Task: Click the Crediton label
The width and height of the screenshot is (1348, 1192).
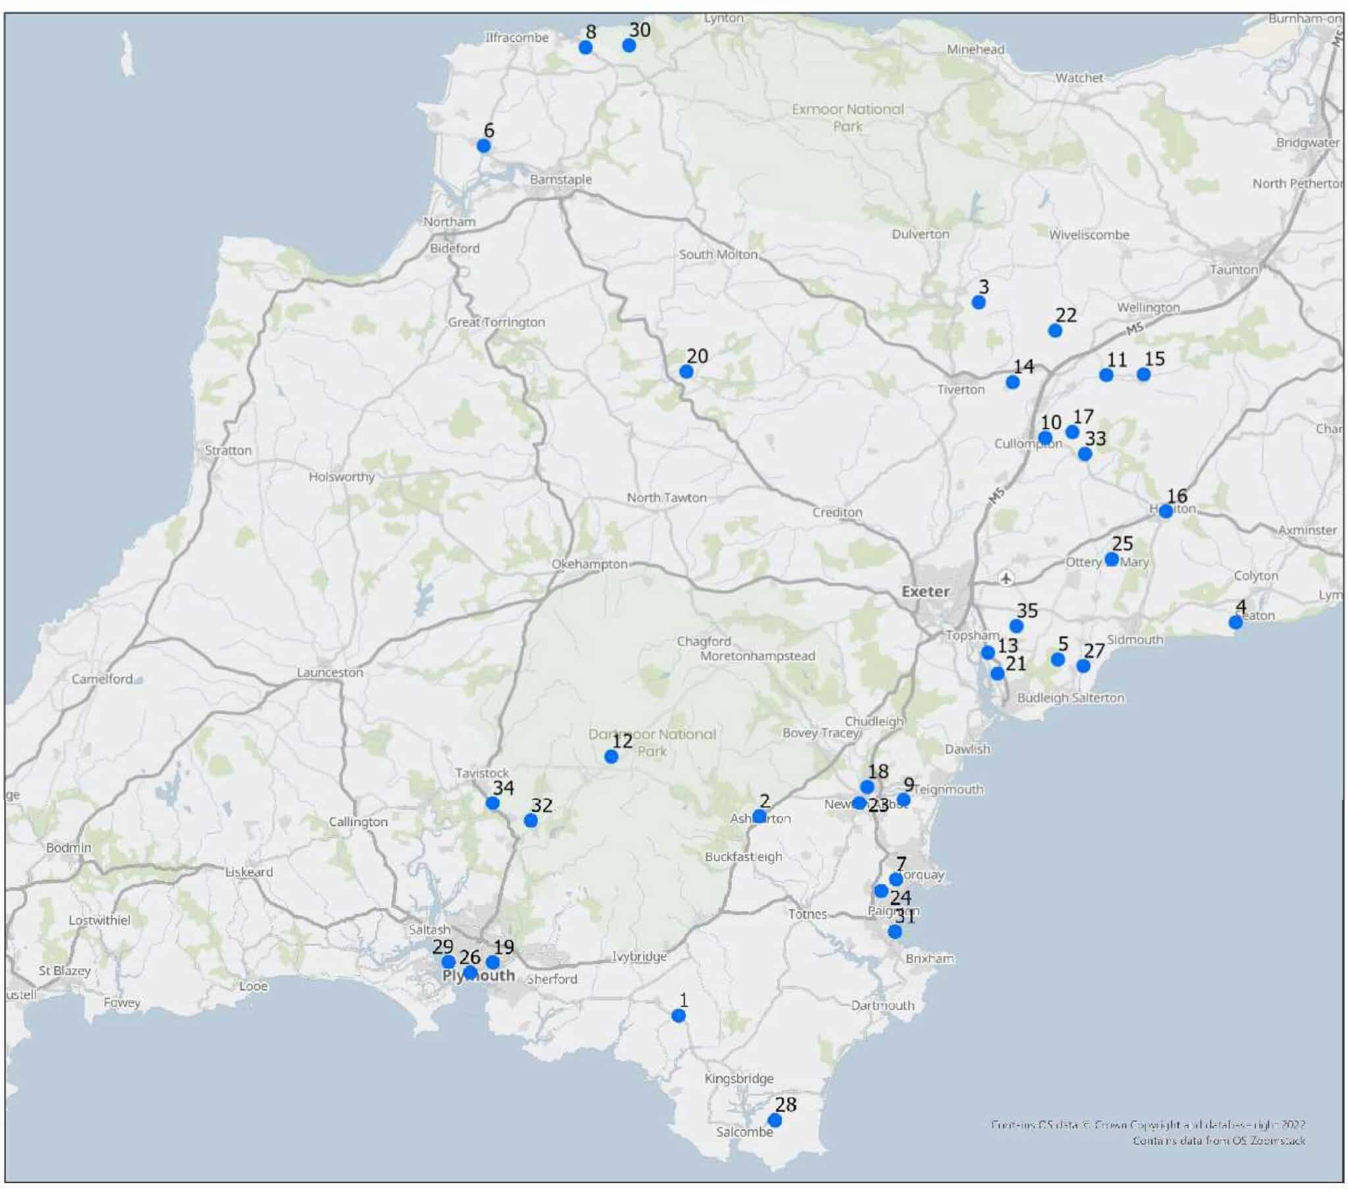Action: [837, 512]
